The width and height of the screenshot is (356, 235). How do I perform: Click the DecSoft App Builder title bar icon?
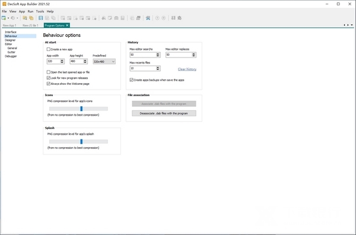(4, 4)
